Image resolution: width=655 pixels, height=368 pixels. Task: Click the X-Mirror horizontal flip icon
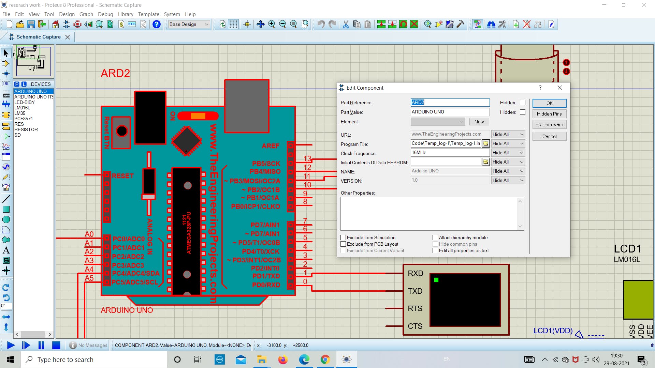[x=6, y=317]
